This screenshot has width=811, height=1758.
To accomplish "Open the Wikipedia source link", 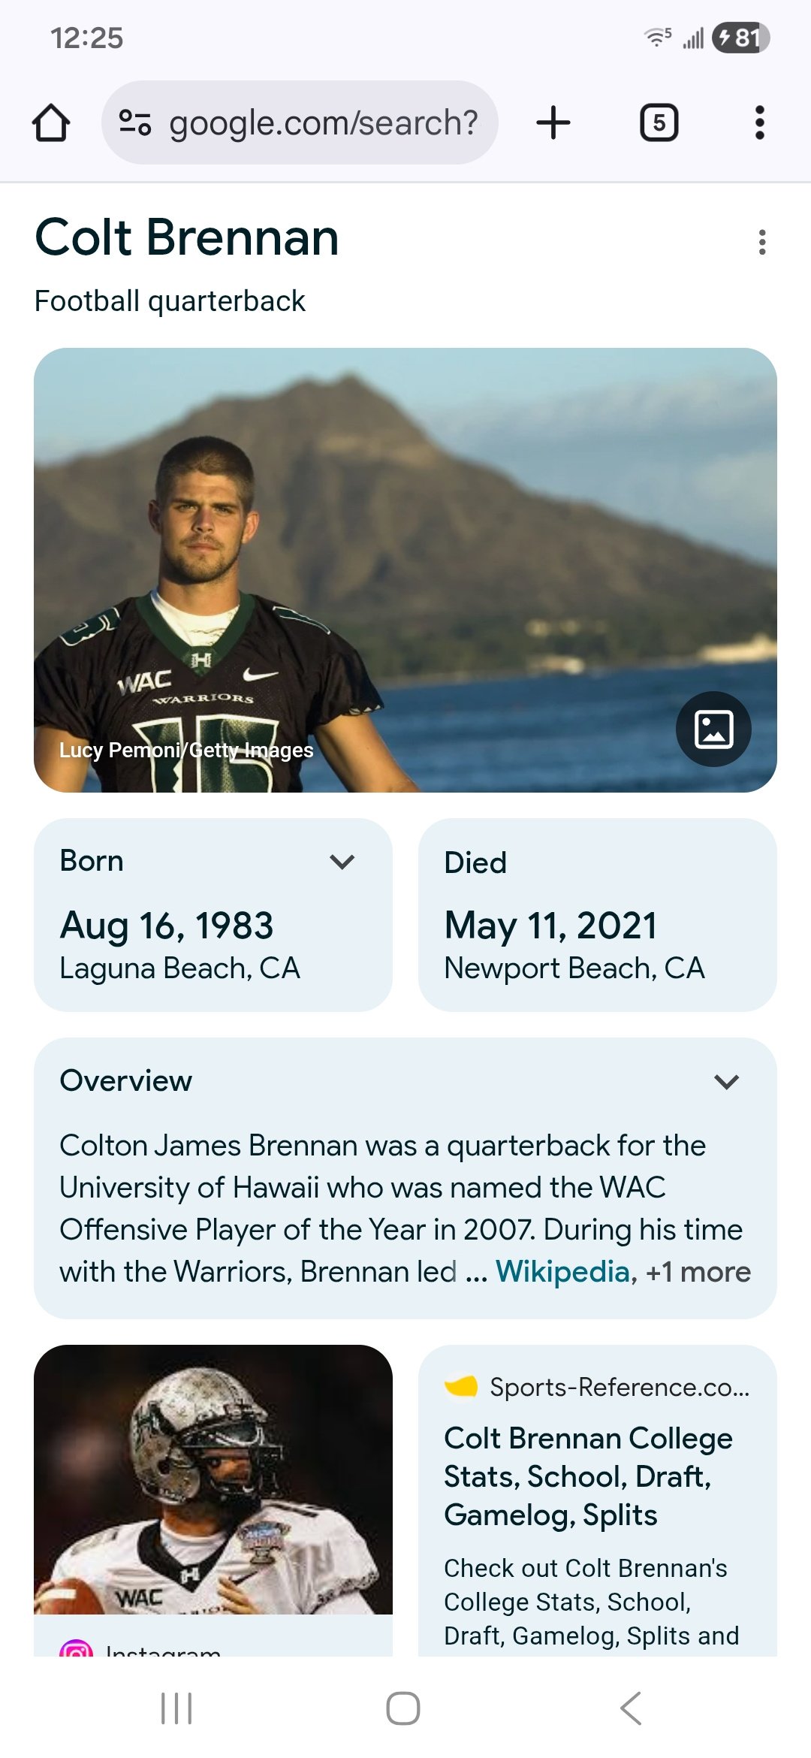I will (x=562, y=1271).
